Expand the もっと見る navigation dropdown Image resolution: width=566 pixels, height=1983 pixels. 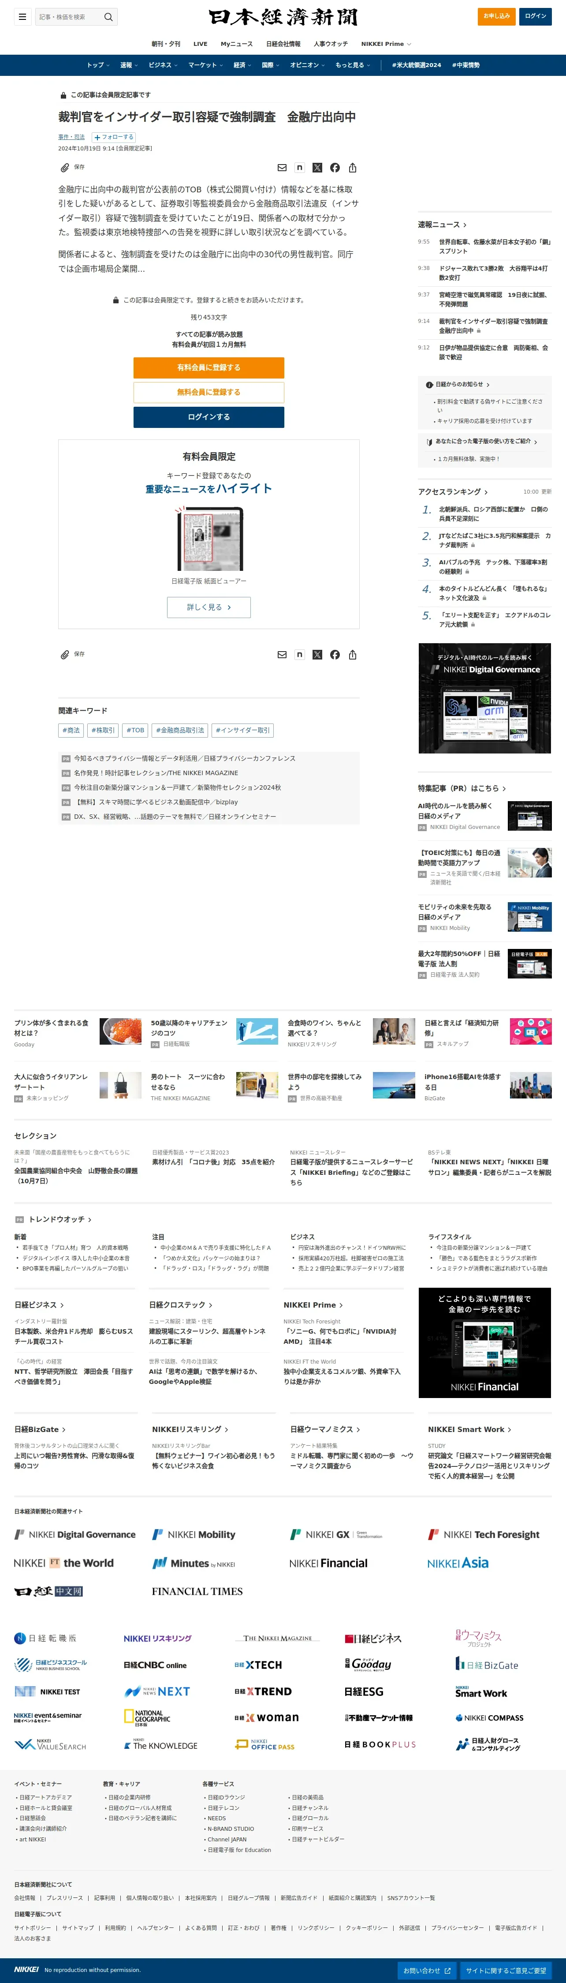pos(353,65)
